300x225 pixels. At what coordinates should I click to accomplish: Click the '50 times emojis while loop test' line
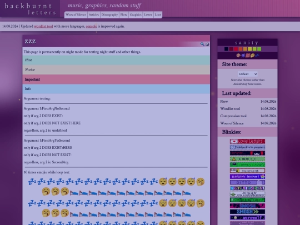tap(47, 172)
